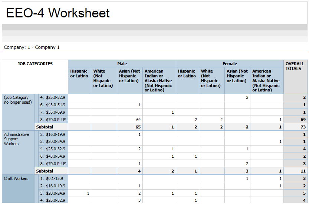Screen dimensions: 309x204
Task: Click Hispanic or Latino header under Male
Action: tap(79, 74)
